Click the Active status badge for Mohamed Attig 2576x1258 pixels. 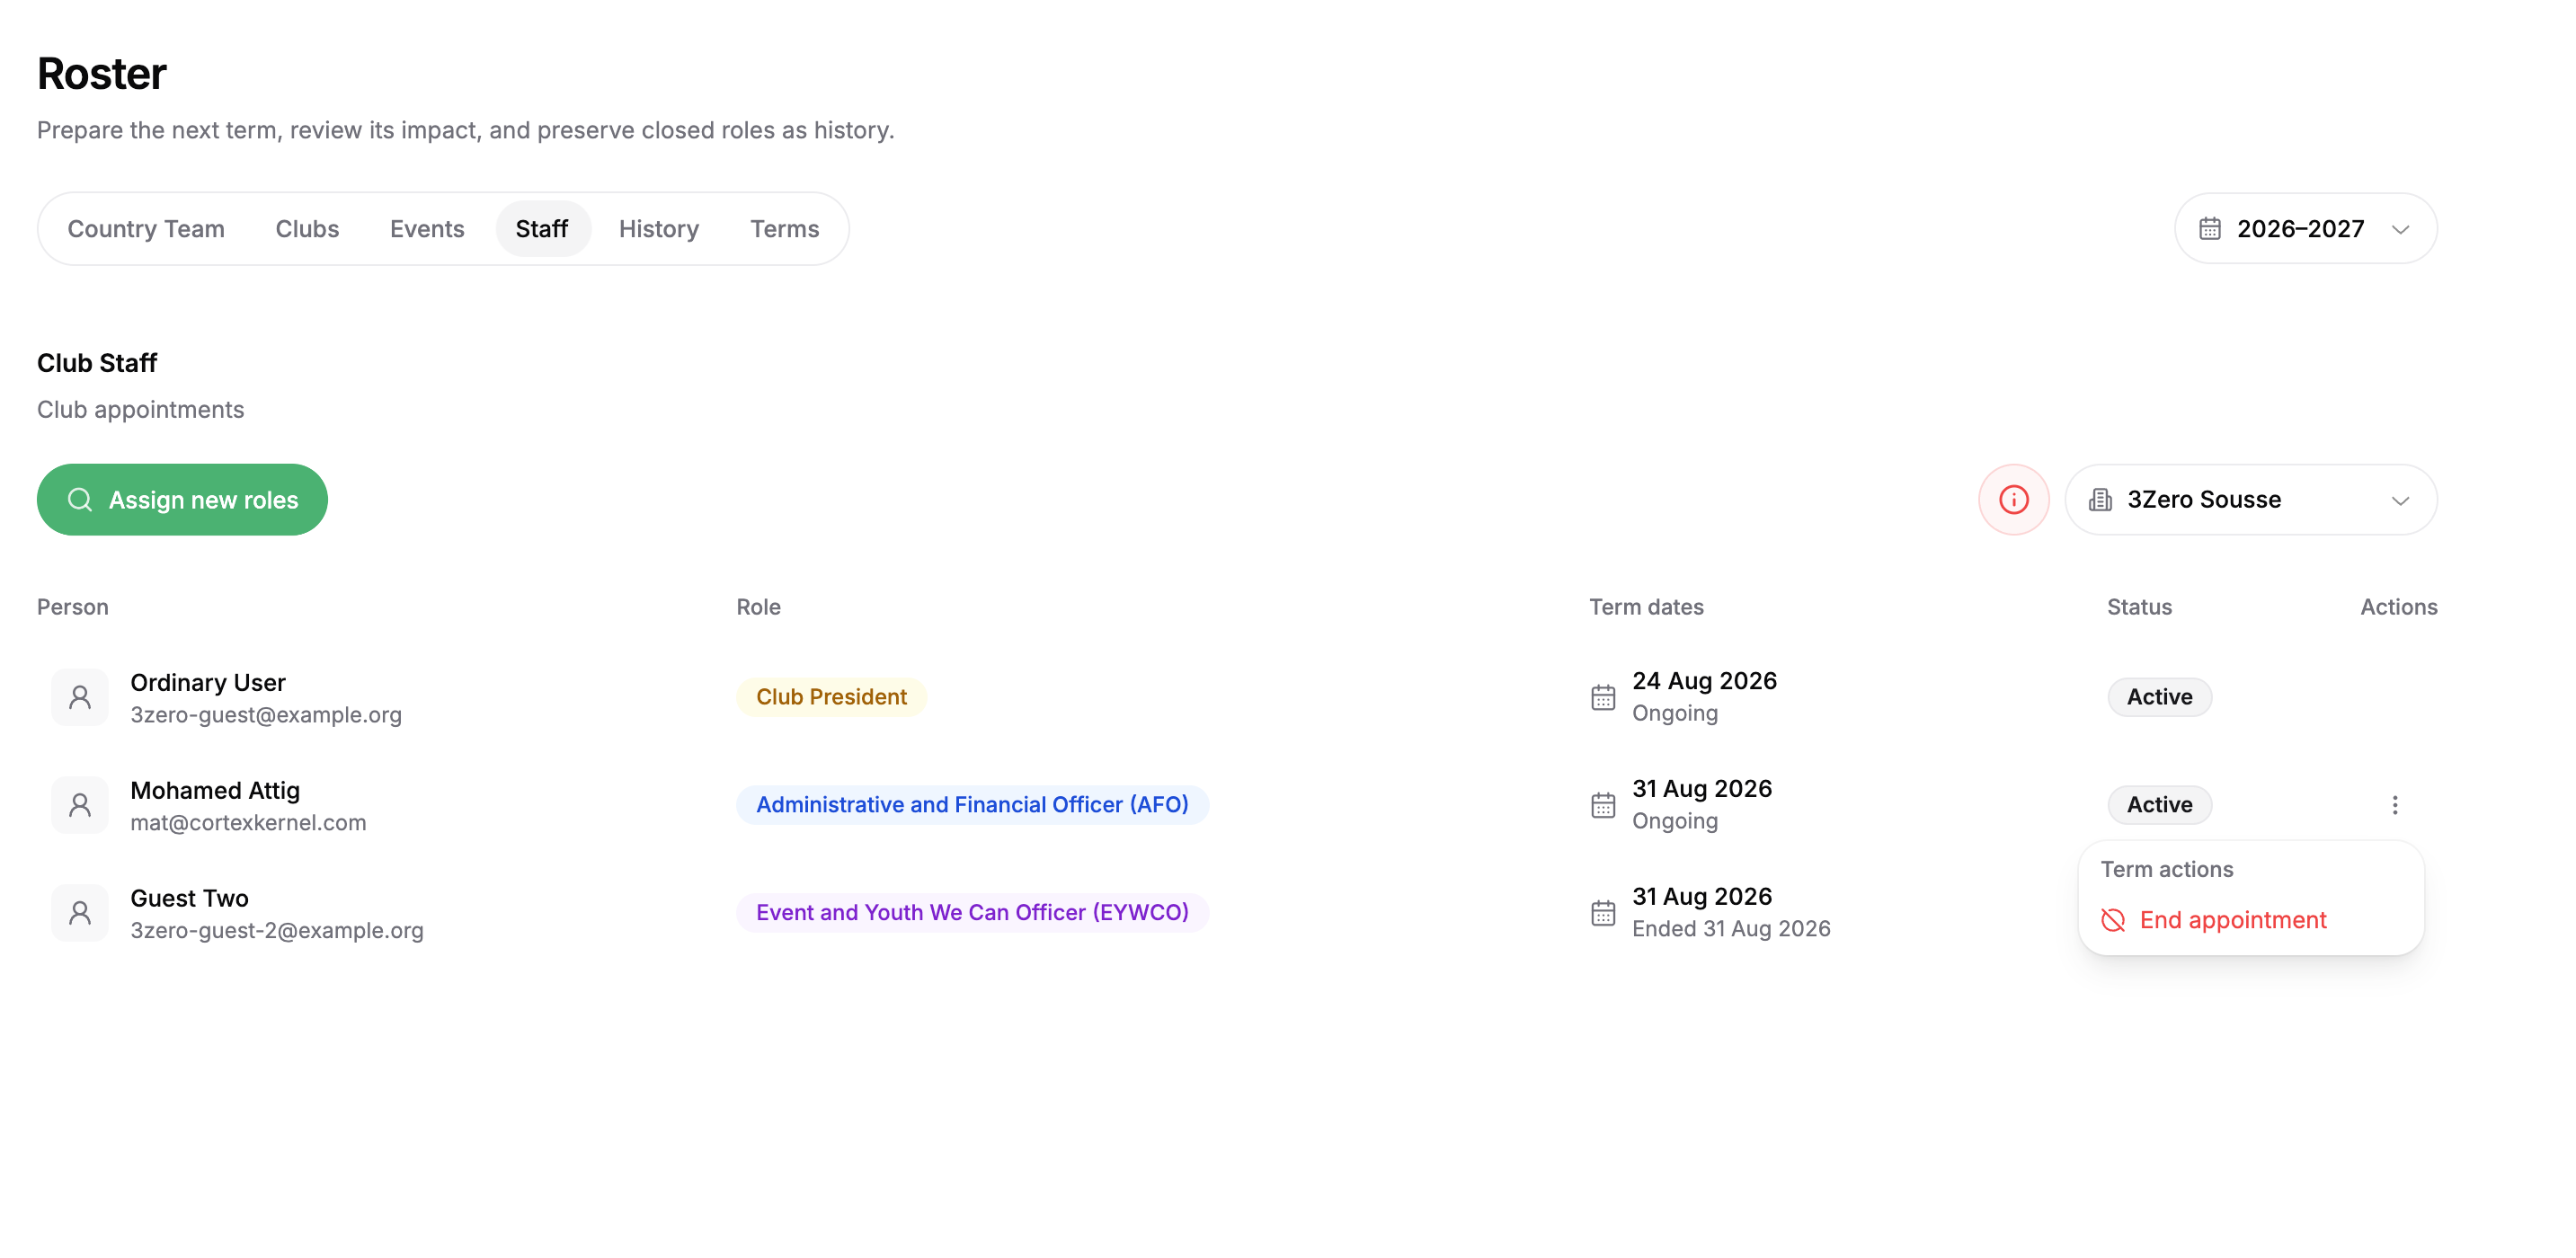(2159, 805)
